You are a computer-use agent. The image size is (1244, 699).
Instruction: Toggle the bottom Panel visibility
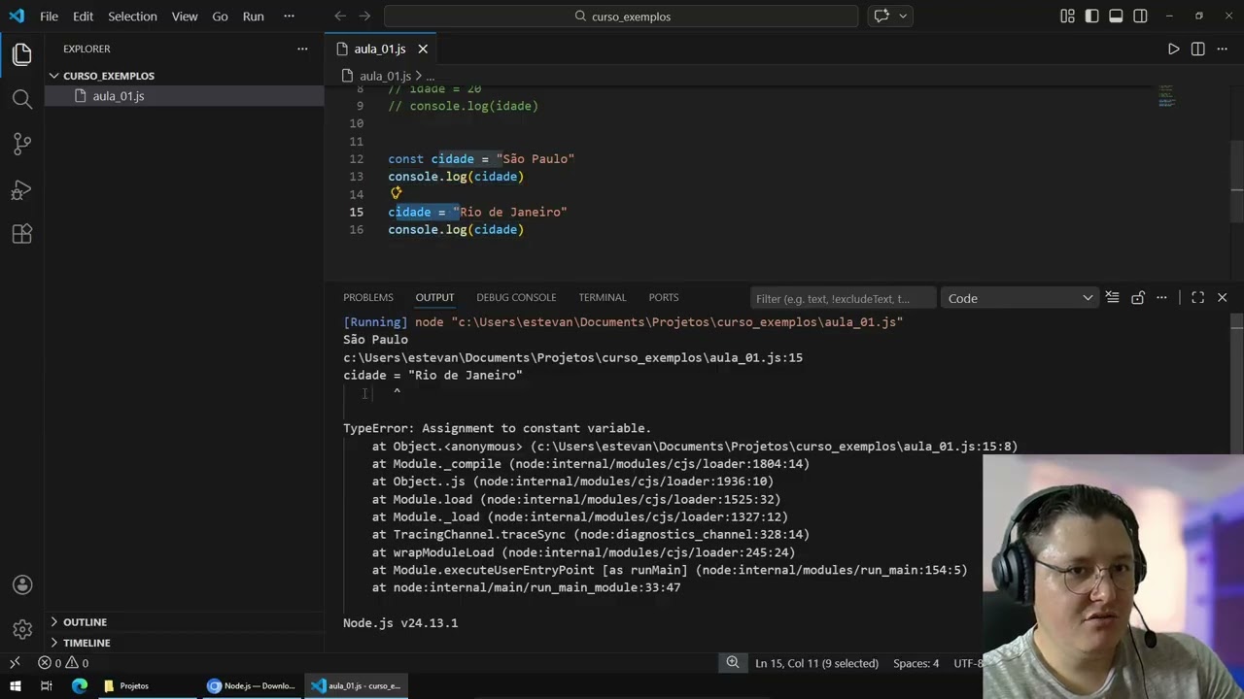coord(1116,16)
